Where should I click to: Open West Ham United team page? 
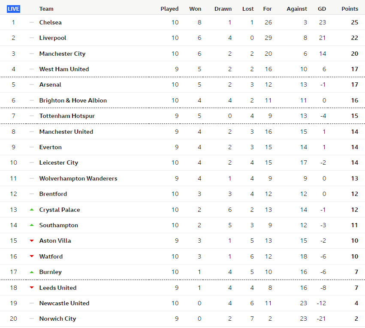[64, 69]
